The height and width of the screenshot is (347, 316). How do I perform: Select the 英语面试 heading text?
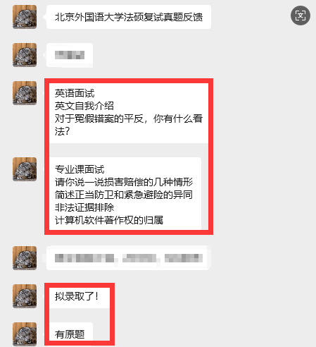click(x=75, y=93)
